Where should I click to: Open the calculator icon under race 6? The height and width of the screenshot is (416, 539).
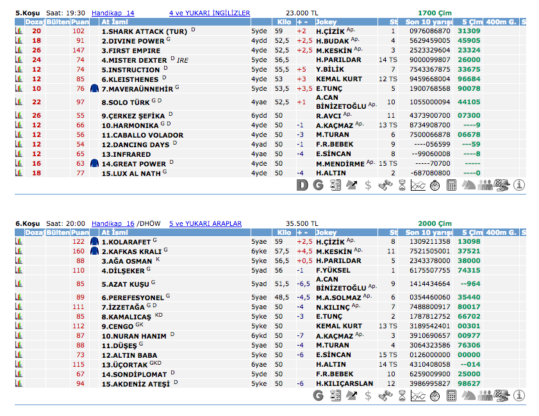(452, 396)
